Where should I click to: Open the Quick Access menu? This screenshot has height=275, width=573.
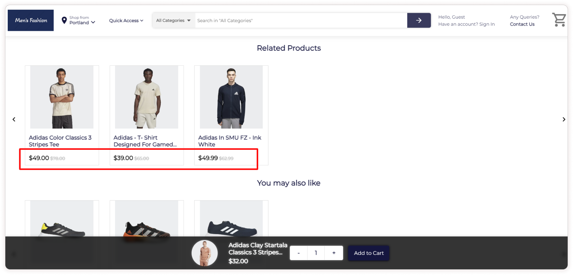click(x=126, y=20)
